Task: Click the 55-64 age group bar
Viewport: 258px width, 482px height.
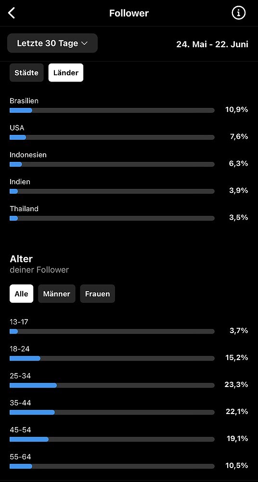Action: (x=112, y=466)
